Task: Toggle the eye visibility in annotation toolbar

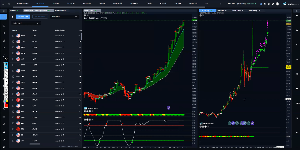Action: click(6, 64)
